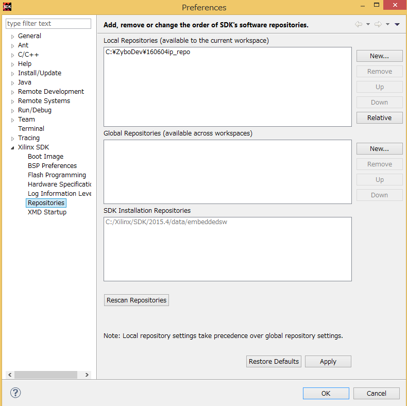
Task: Expand the Help tree node
Action: point(12,64)
